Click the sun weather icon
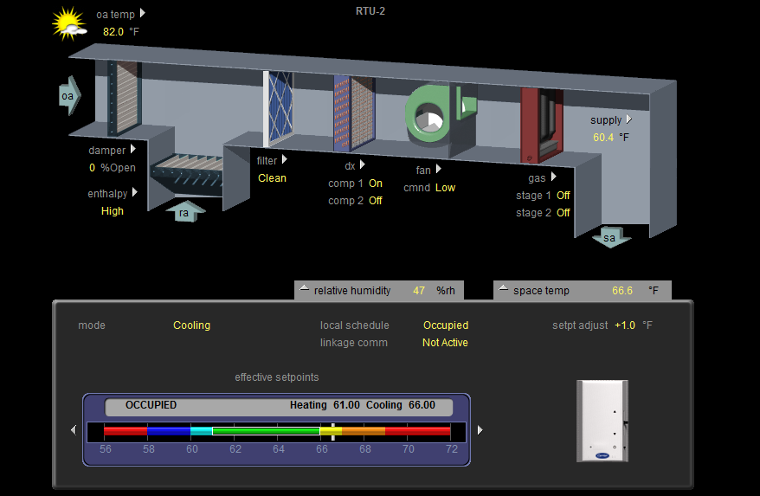This screenshot has height=496, width=760. [x=69, y=23]
